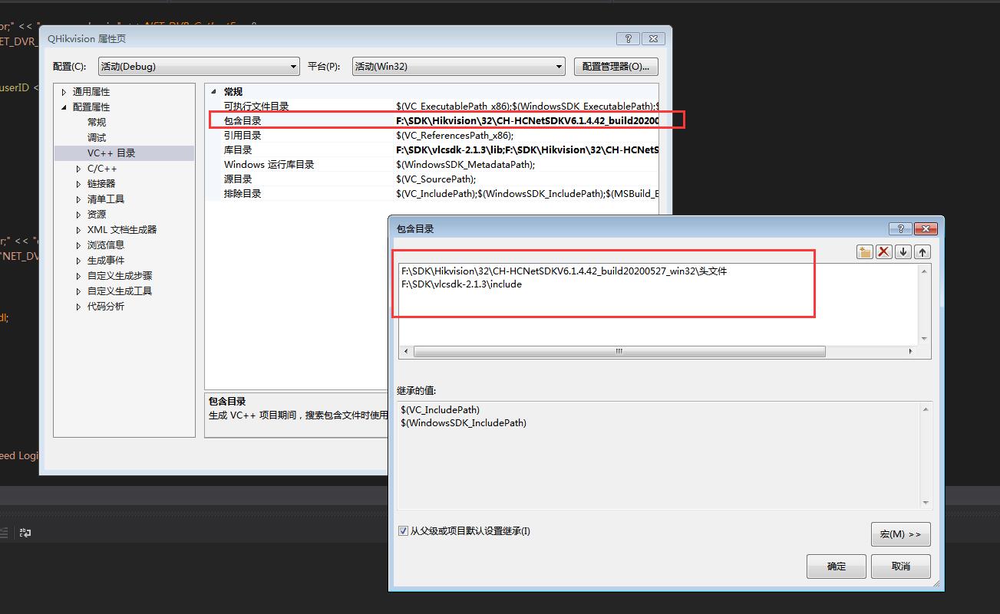The height and width of the screenshot is (614, 1000).
Task: Cancel with the 取消 button
Action: [901, 566]
